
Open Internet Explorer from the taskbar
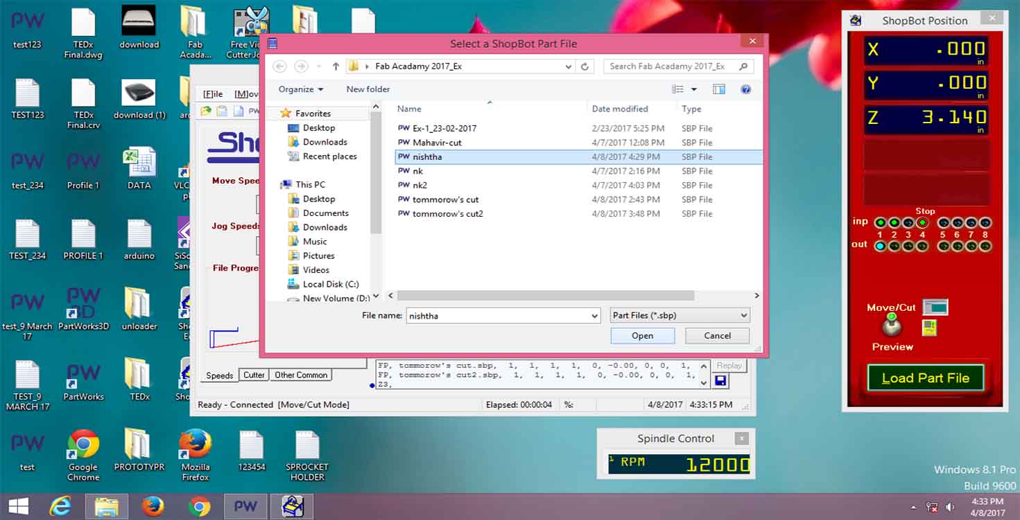[60, 507]
